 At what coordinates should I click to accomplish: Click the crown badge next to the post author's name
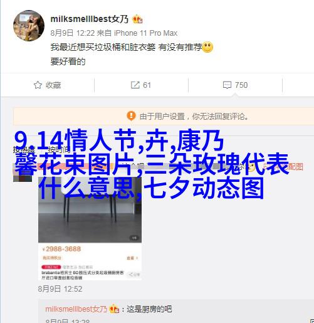[x=137, y=19]
